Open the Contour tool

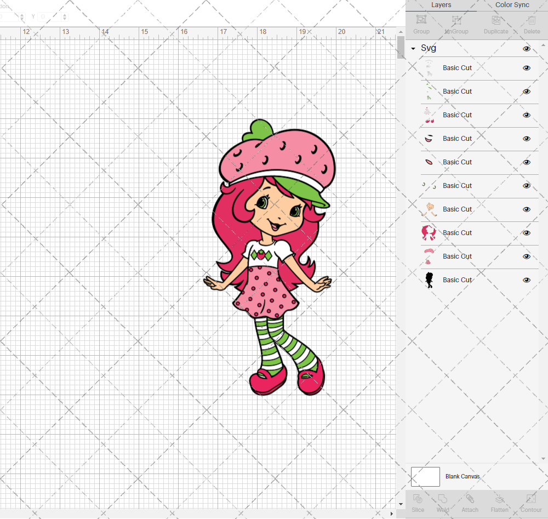click(x=531, y=498)
